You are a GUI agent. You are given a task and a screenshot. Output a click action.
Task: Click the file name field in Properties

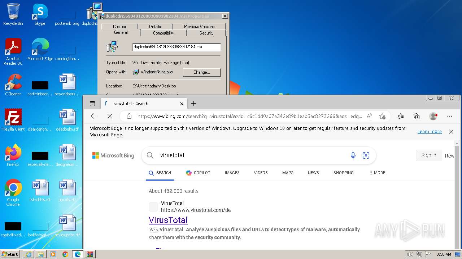(x=176, y=47)
